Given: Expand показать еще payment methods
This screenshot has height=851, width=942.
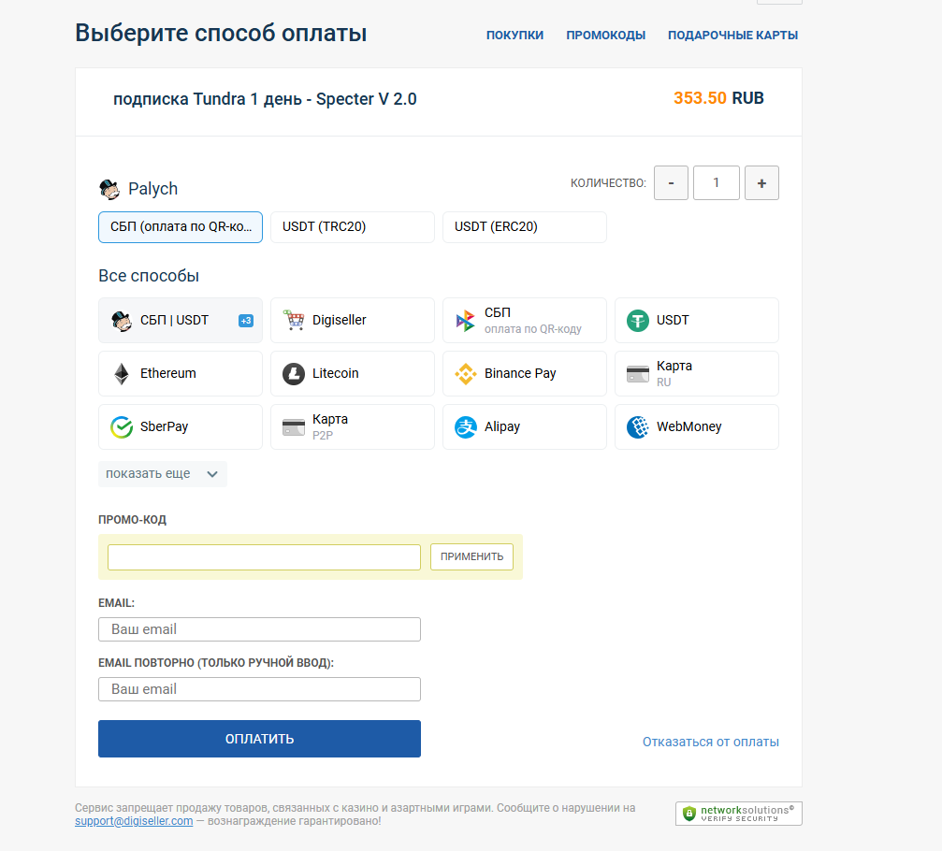Looking at the screenshot, I should (x=162, y=474).
